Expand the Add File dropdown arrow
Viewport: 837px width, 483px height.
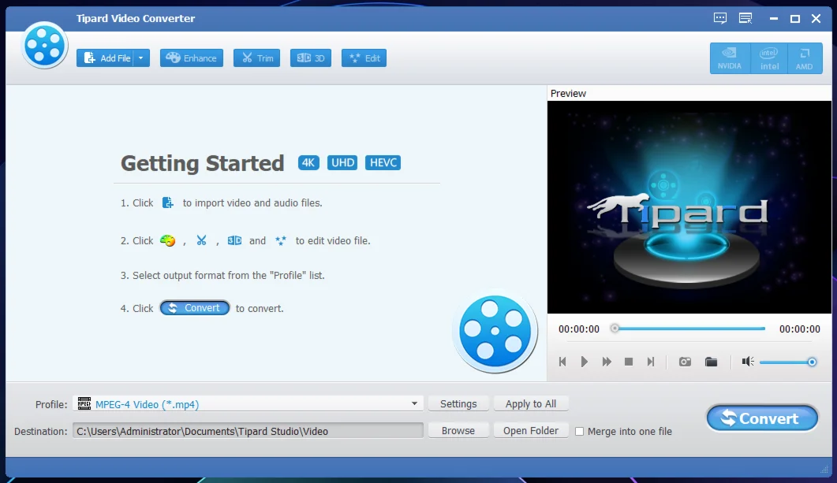(141, 58)
